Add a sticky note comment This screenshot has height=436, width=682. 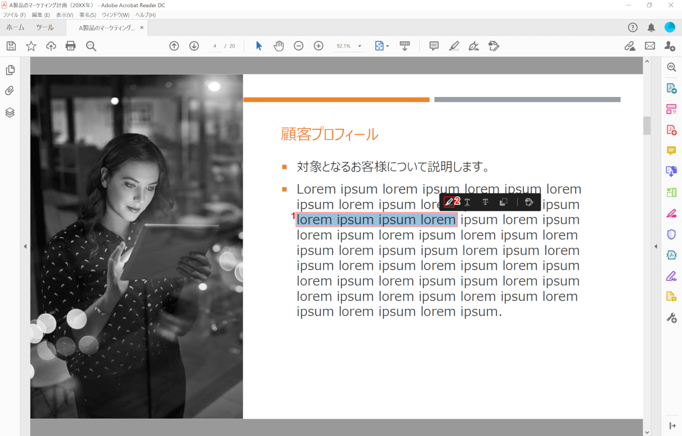tap(434, 46)
